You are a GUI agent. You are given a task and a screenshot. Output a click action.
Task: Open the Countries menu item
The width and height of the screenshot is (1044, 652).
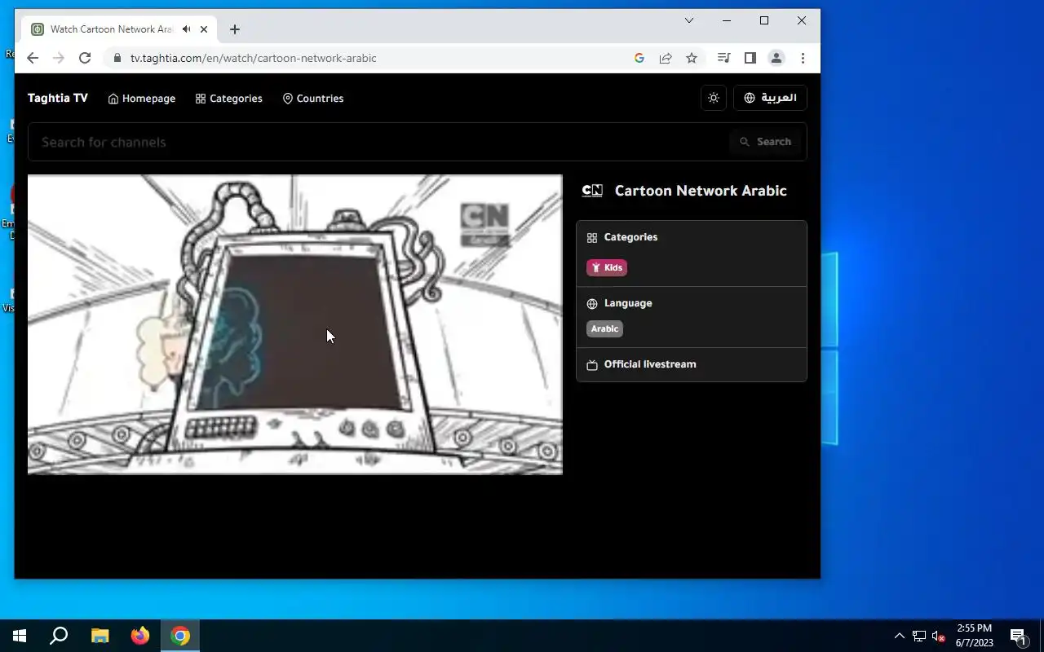313,99
